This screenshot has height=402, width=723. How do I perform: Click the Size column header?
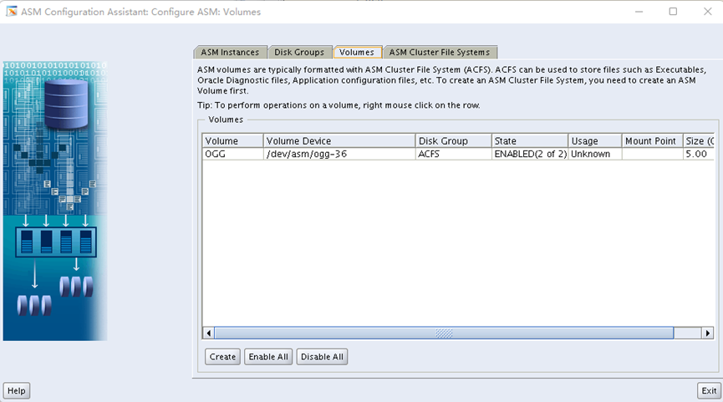(699, 141)
